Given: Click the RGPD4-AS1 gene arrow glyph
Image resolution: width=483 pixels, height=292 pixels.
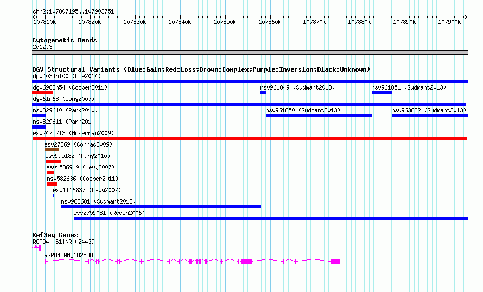Looking at the screenshot, I should [x=37, y=247].
